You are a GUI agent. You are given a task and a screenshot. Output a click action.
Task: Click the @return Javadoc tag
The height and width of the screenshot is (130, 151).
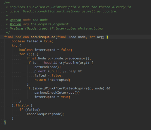pyautogui.click(x=16, y=28)
